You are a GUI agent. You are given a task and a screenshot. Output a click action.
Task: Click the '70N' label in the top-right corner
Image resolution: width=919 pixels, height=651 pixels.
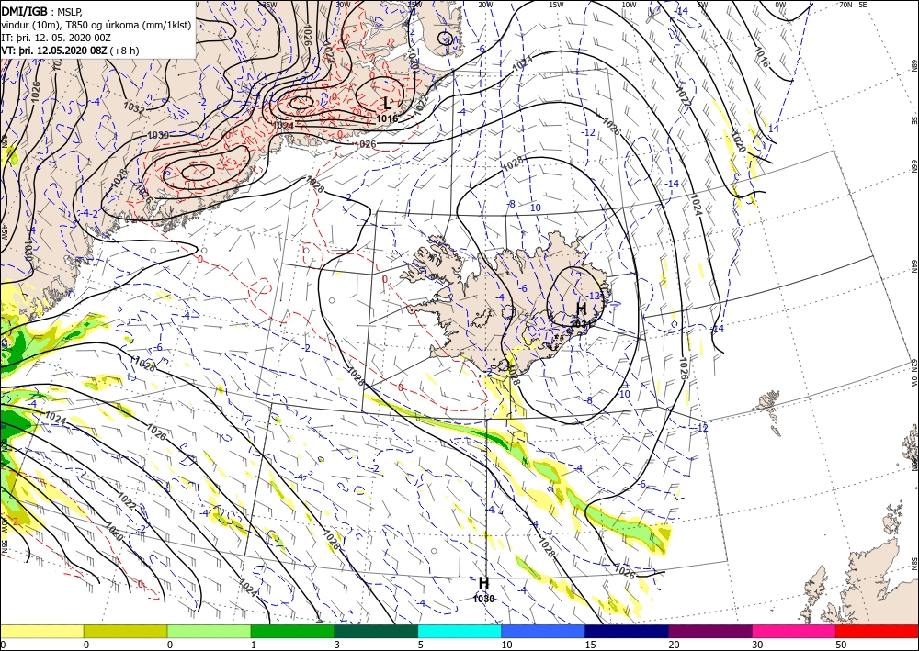click(845, 5)
